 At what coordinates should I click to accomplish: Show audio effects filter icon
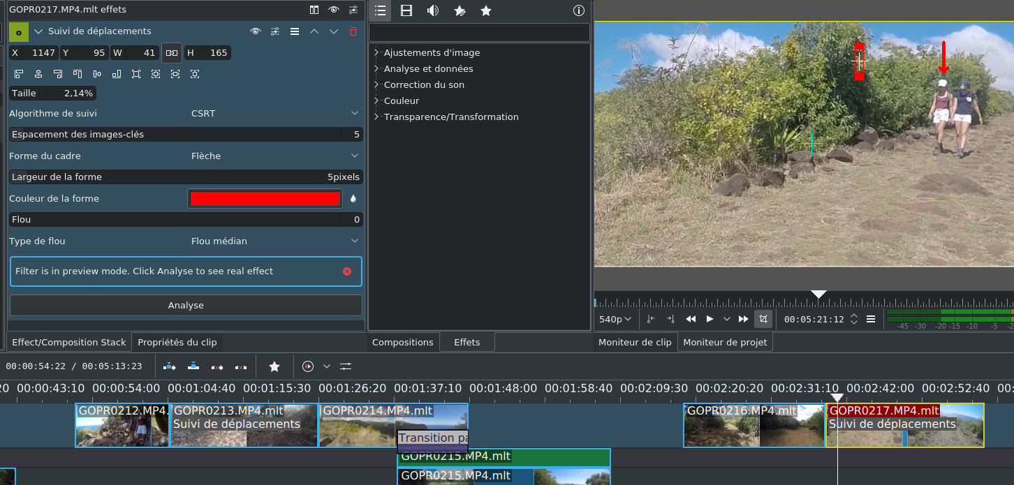[x=433, y=10]
